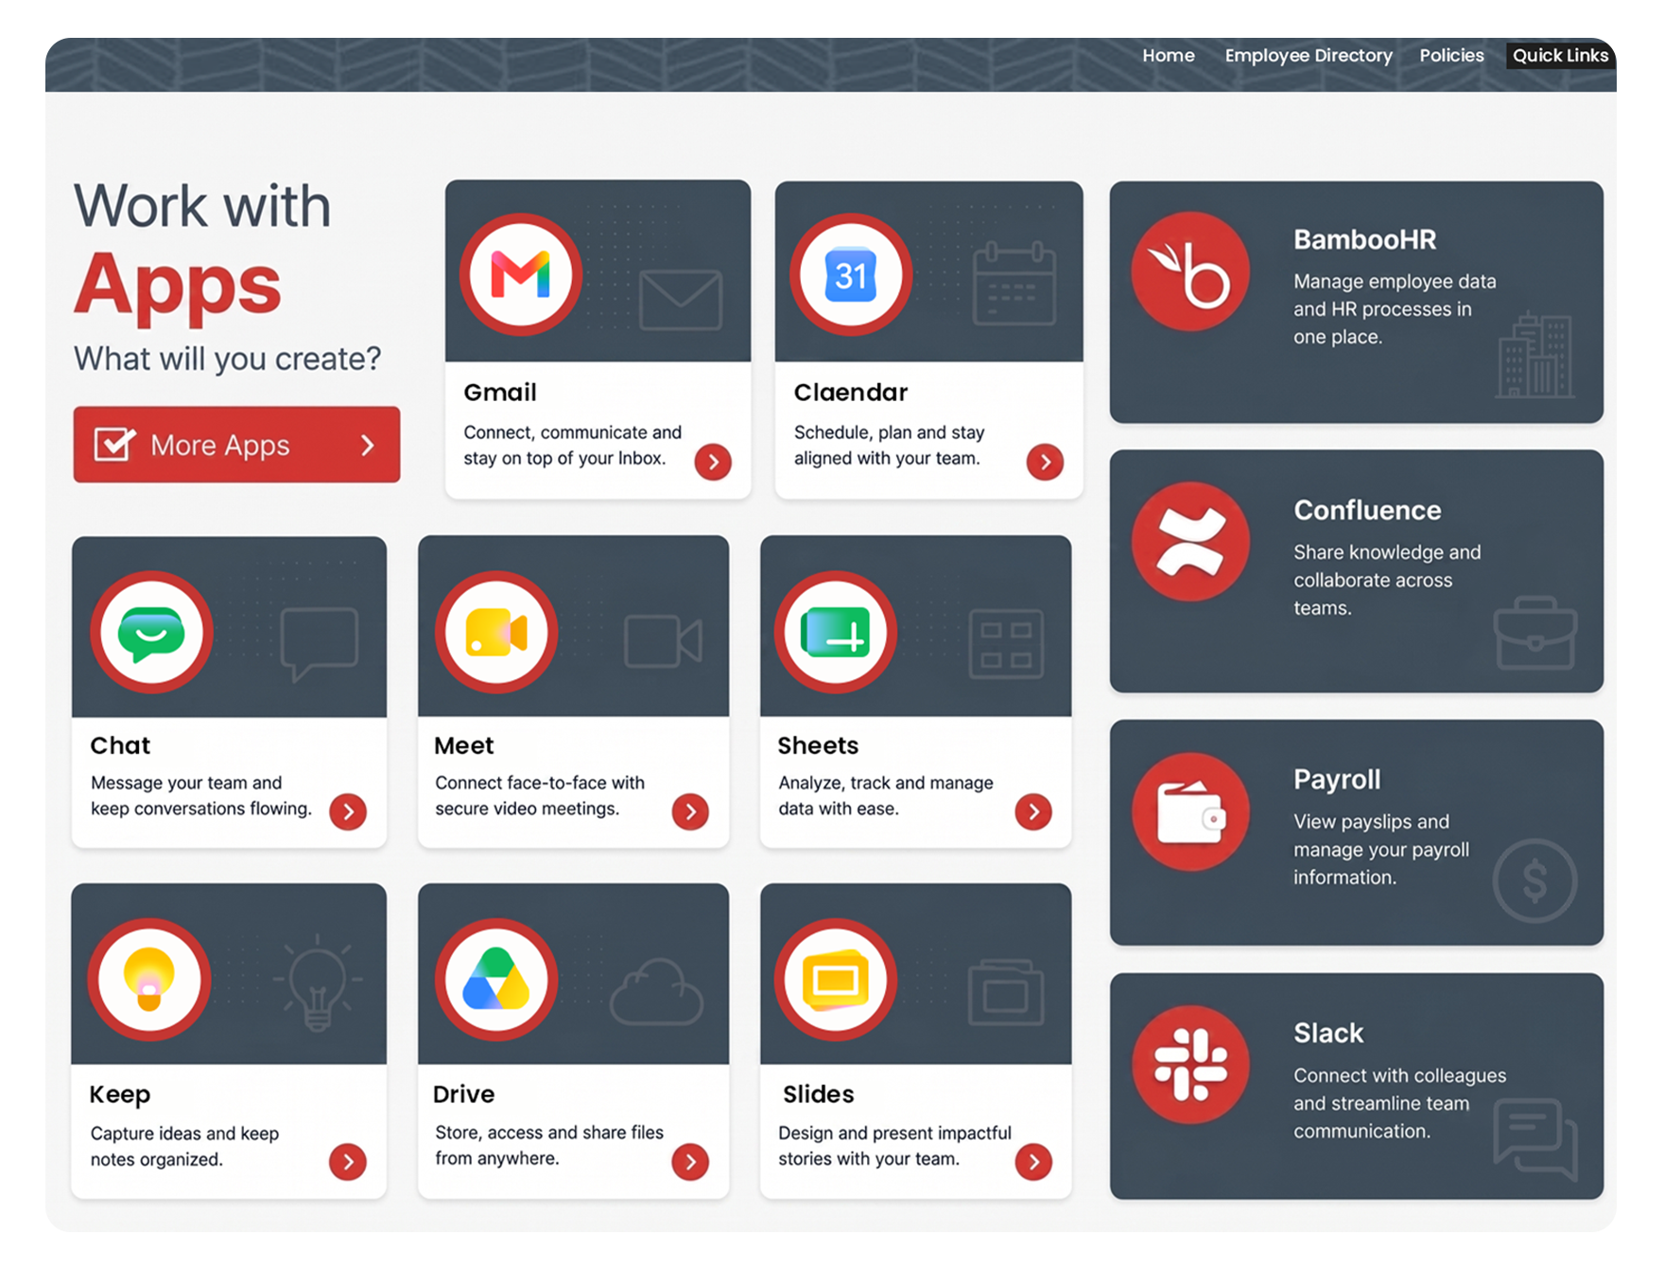Click "Manage employee data and HR processes" text
Screen dimensions: 1664x1270
pos(1395,309)
